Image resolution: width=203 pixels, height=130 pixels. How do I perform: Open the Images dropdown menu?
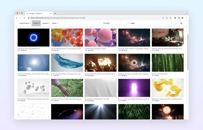(x=46, y=23)
